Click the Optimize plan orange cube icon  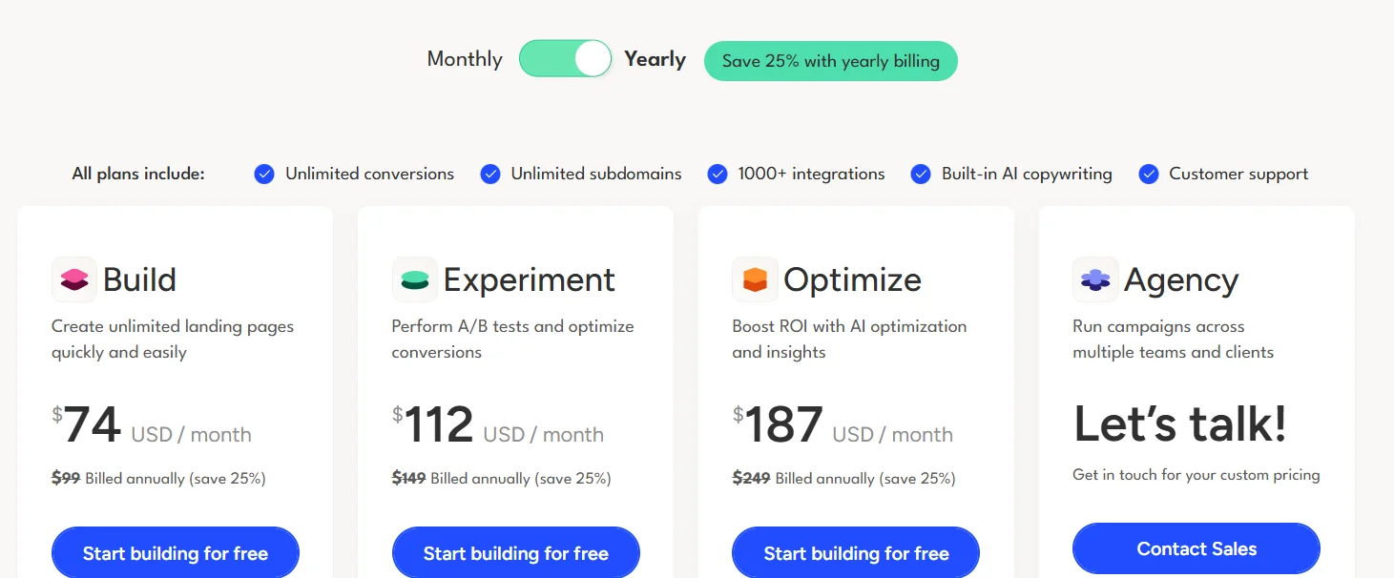[x=756, y=279]
